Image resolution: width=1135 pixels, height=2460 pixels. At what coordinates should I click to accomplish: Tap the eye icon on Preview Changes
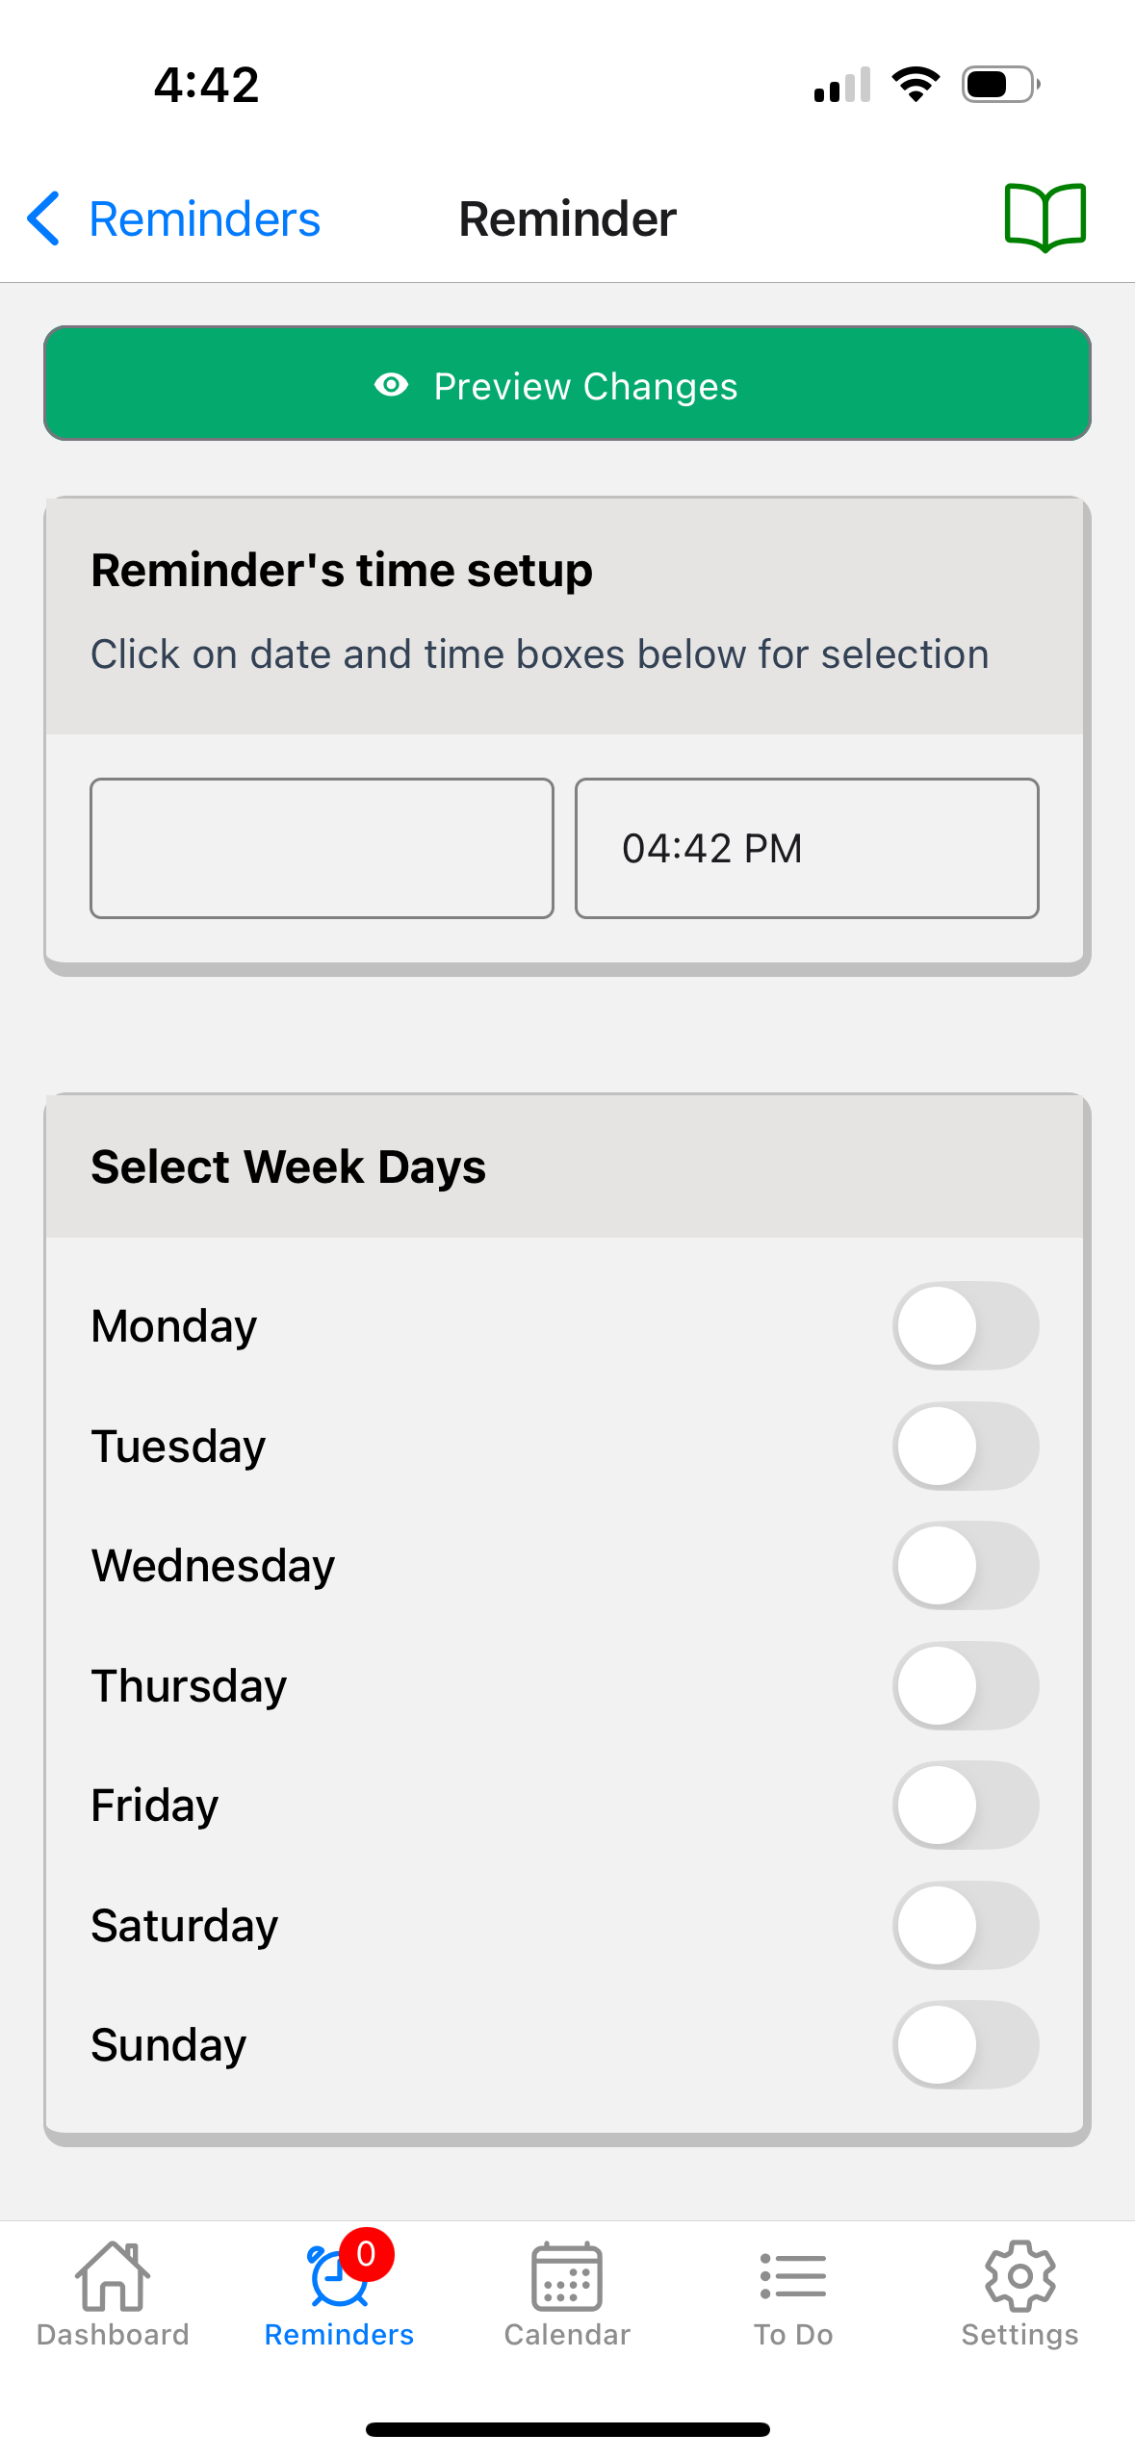391,385
